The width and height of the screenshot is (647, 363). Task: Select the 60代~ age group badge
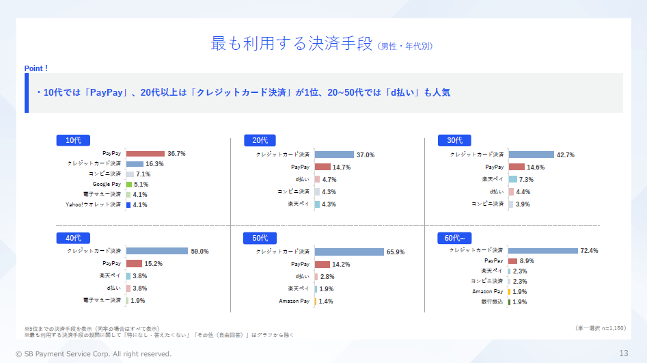455,238
